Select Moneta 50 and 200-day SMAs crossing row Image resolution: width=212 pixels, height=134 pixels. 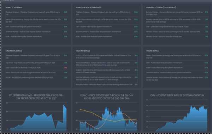tap(177, 32)
